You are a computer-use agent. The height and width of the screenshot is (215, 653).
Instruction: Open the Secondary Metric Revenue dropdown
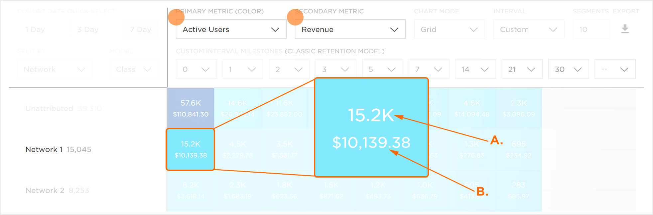[x=350, y=29]
